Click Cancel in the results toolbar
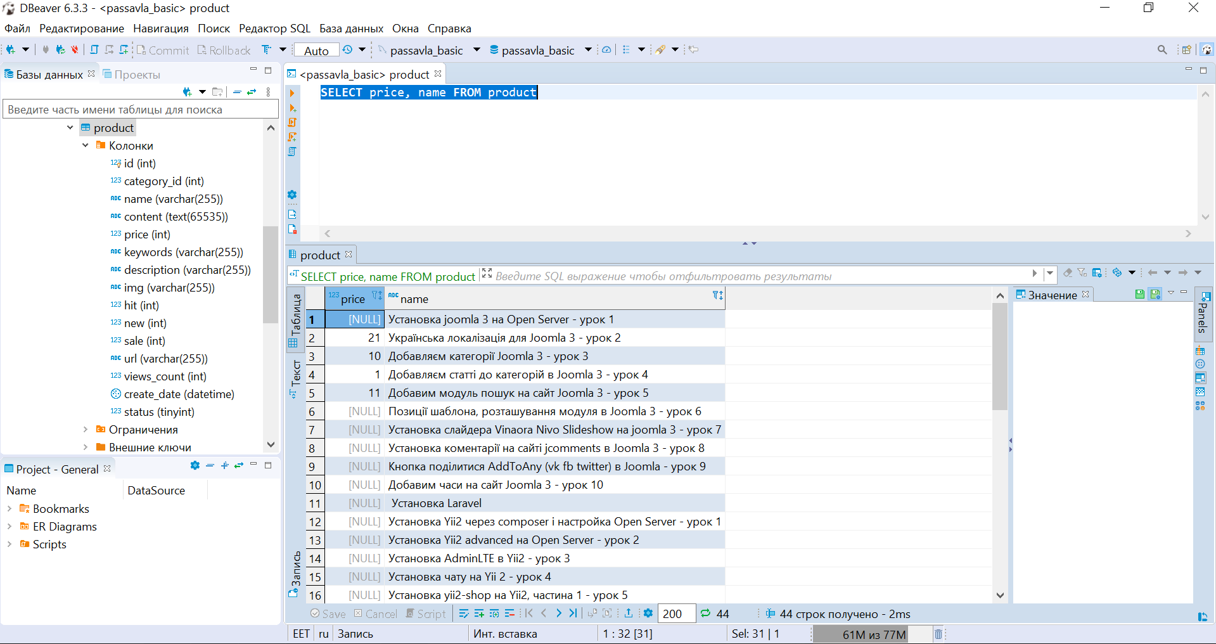Image resolution: width=1216 pixels, height=644 pixels. click(376, 614)
